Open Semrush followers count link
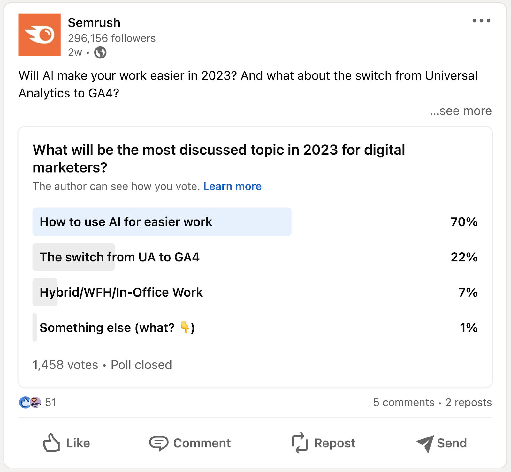The width and height of the screenshot is (511, 472). coord(111,38)
